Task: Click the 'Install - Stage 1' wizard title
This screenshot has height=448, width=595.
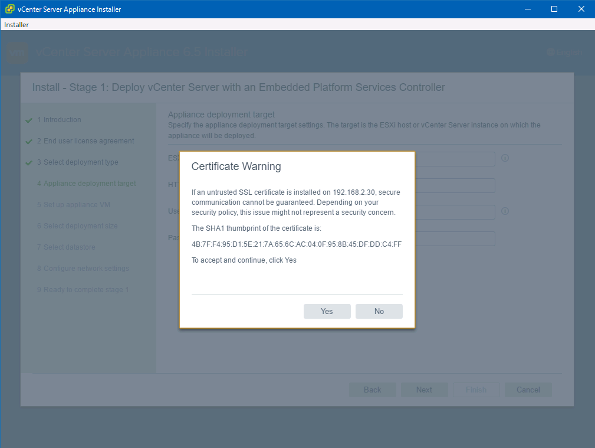Action: [238, 87]
